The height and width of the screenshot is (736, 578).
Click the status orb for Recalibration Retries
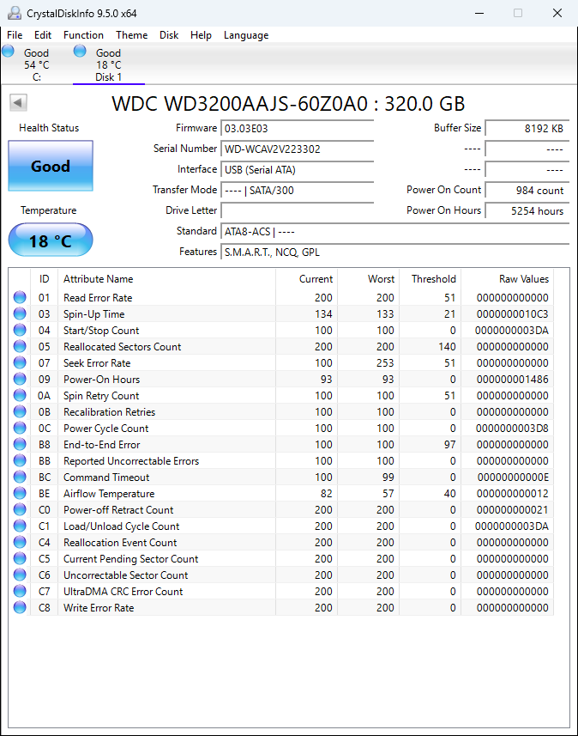pyautogui.click(x=20, y=411)
